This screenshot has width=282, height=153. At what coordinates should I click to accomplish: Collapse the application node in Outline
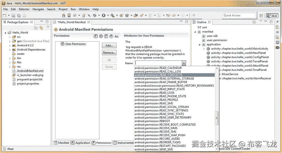[x=200, y=45]
